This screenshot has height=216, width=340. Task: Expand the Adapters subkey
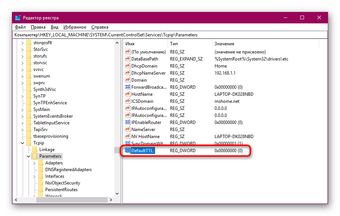point(35,163)
